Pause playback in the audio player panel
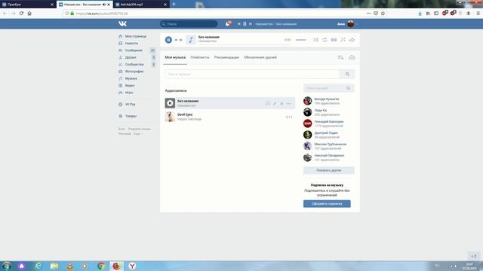This screenshot has height=271, width=483. click(168, 40)
